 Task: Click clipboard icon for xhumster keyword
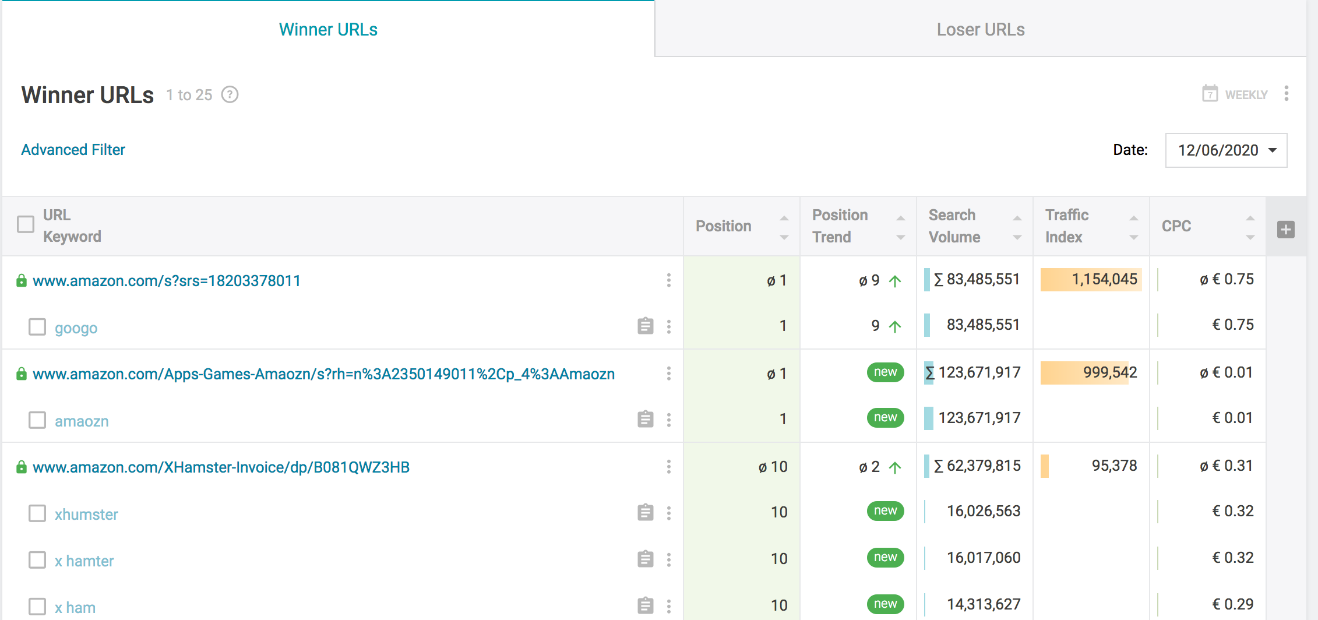tap(645, 512)
